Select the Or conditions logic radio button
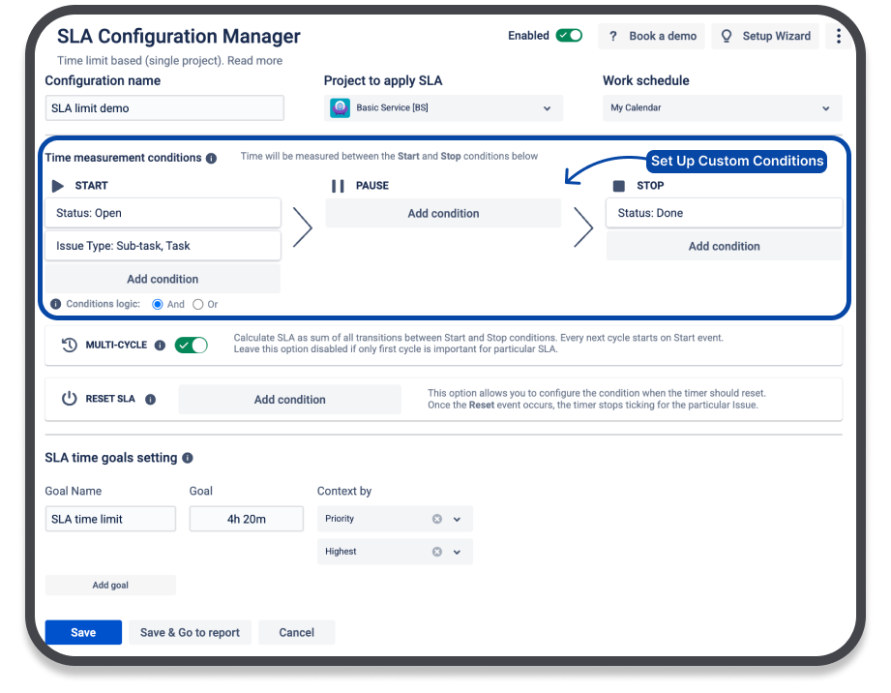Image resolution: width=891 pixels, height=693 pixels. (x=198, y=304)
